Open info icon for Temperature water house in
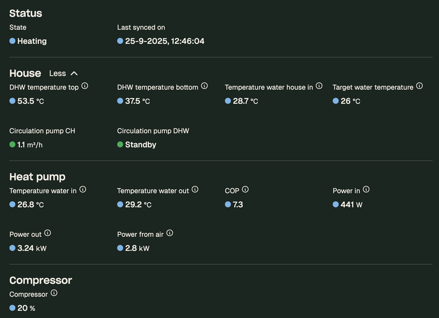The height and width of the screenshot is (318, 439). tap(319, 86)
